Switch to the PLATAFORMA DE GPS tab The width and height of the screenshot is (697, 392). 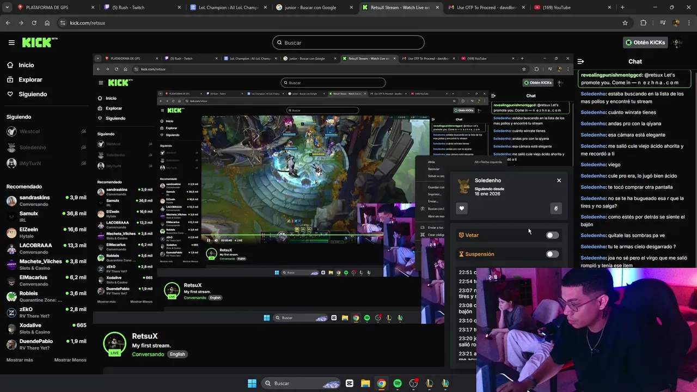click(55, 8)
